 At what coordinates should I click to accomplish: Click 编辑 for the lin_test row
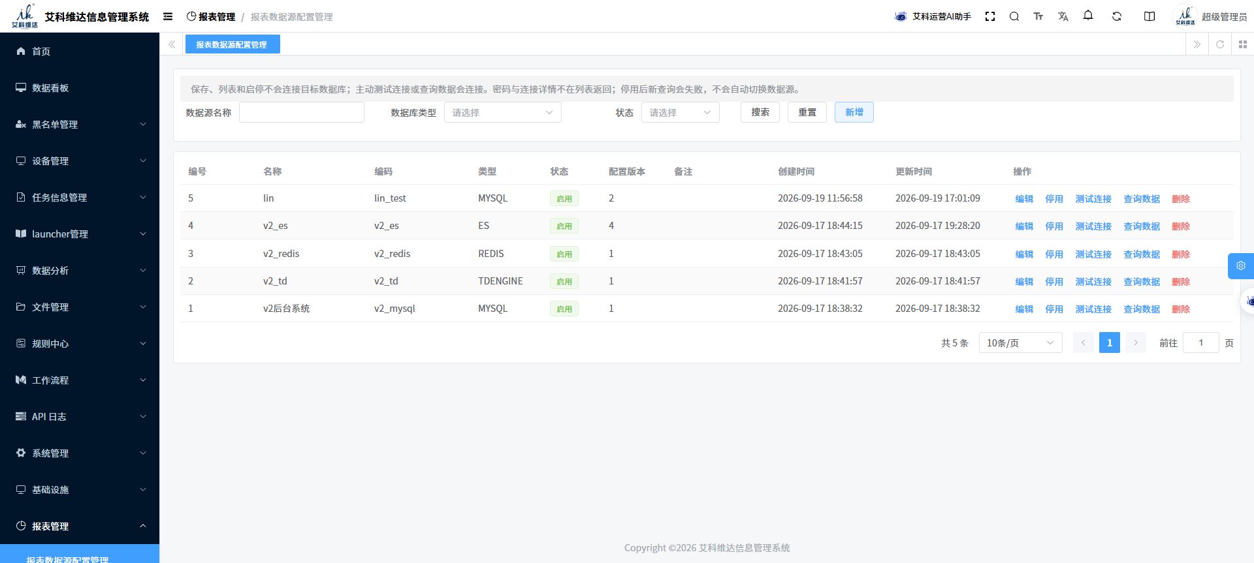point(1024,199)
